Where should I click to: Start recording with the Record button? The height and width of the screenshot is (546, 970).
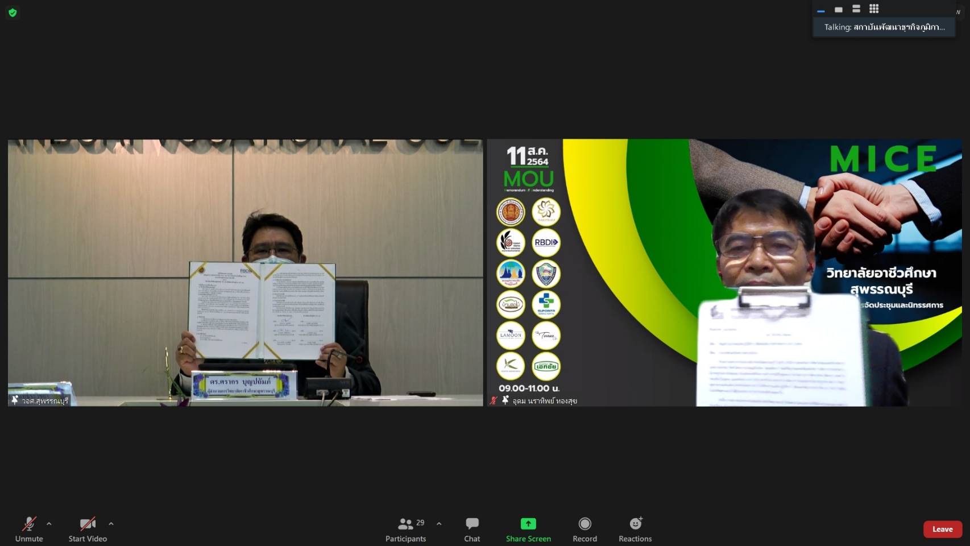[x=585, y=529]
